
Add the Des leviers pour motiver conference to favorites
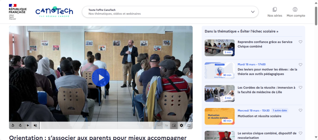(300, 65)
